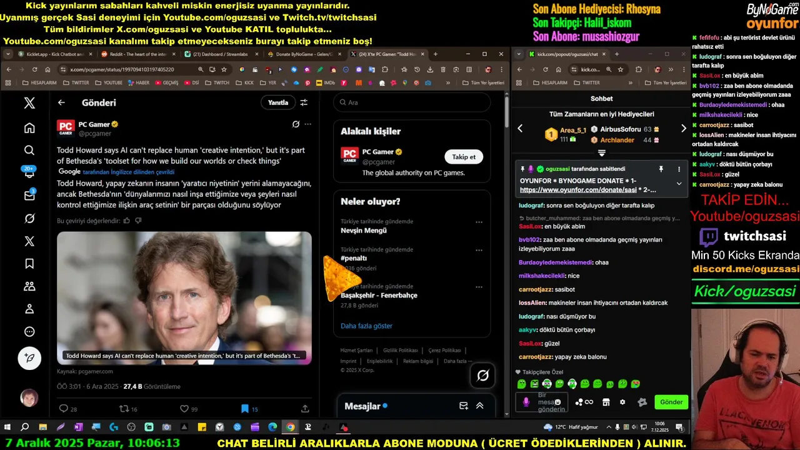800x450 pixels.
Task: Open the Nevşin Mengü trending topic
Action: click(364, 231)
